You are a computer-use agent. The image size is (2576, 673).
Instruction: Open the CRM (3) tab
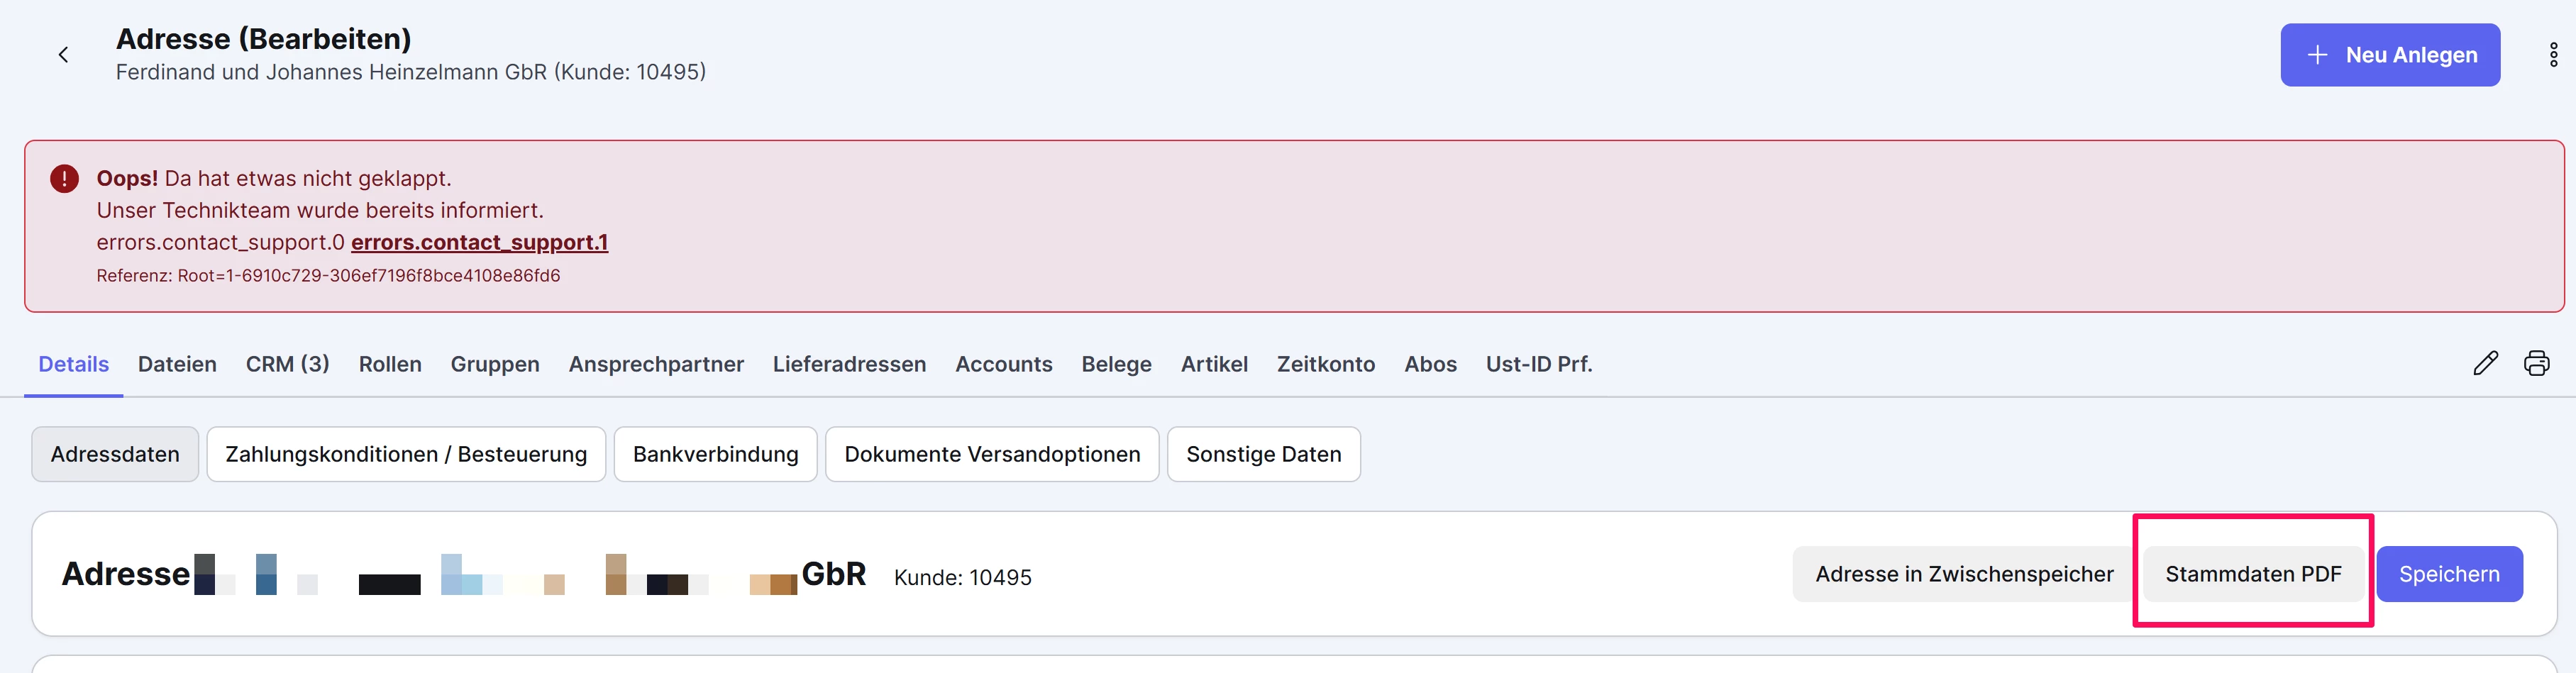pos(287,364)
